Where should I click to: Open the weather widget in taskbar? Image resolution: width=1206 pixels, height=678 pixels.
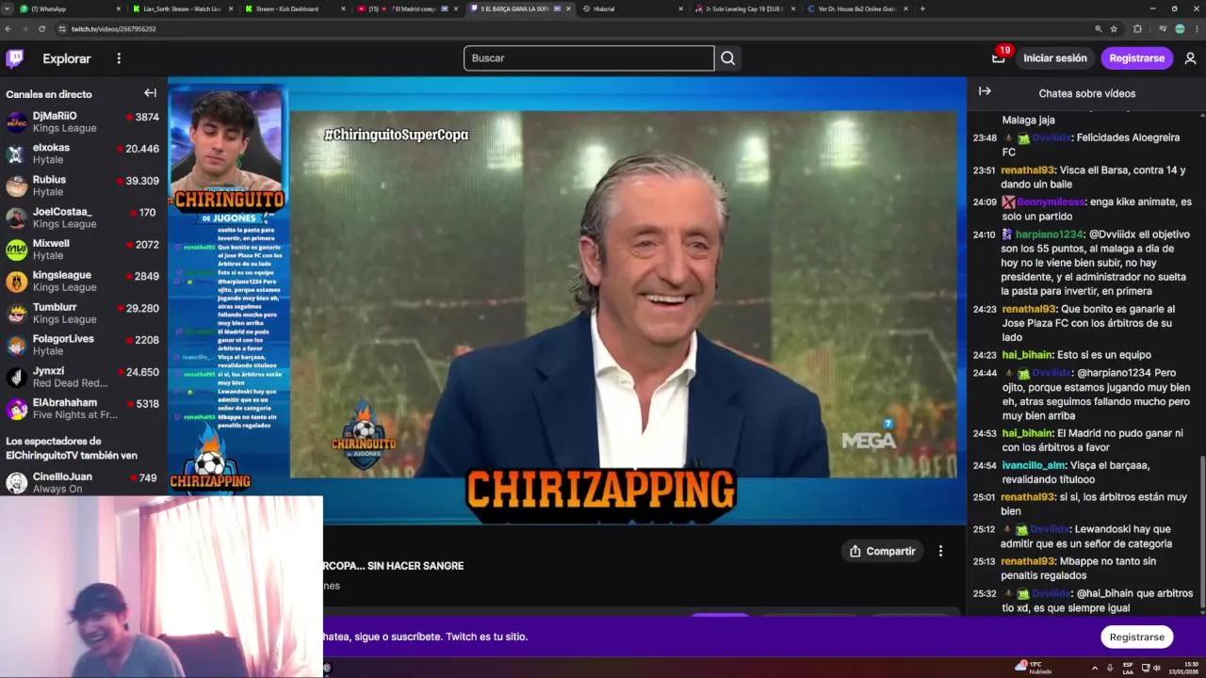click(1034, 668)
